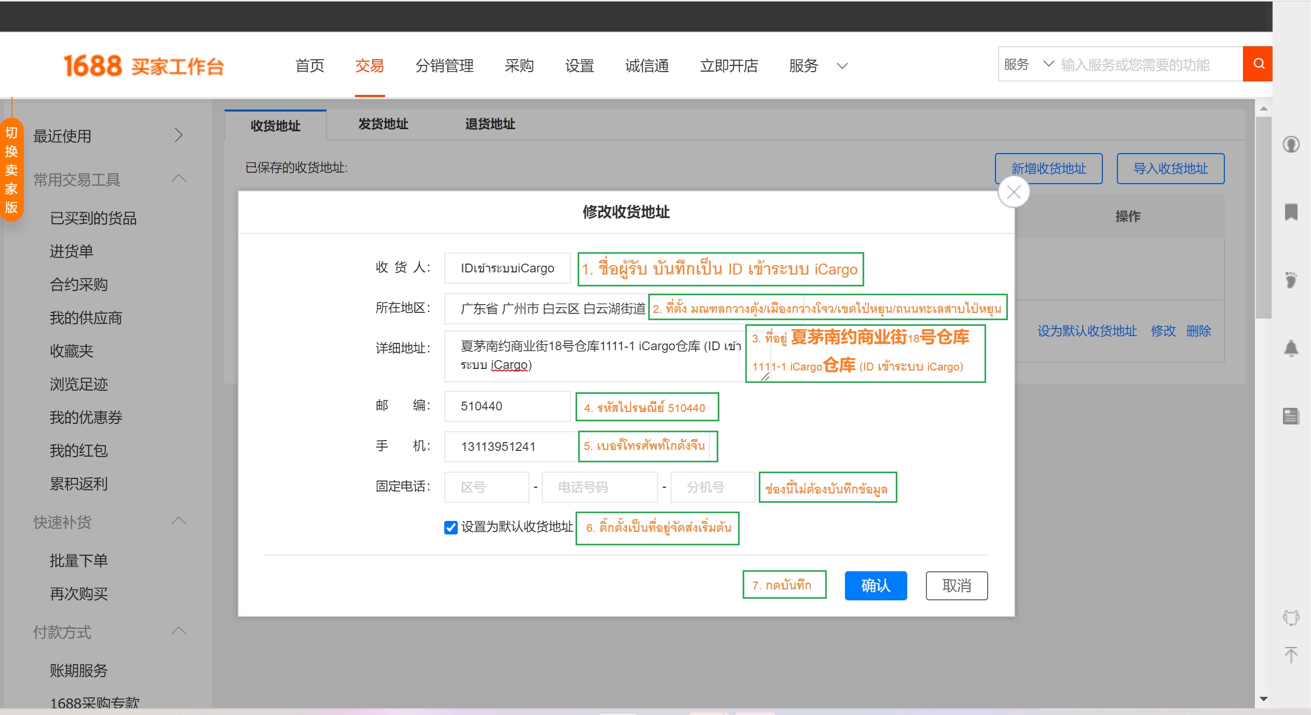Switch to the 发货地址 tab

(x=383, y=124)
